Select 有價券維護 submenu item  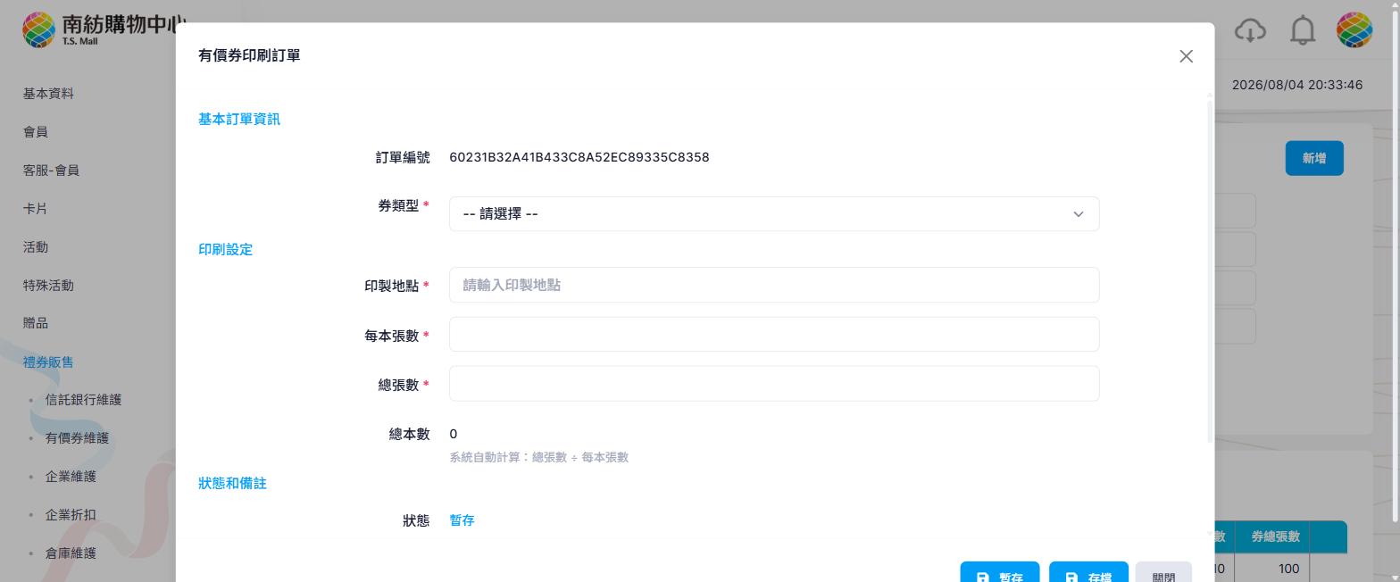pos(77,438)
